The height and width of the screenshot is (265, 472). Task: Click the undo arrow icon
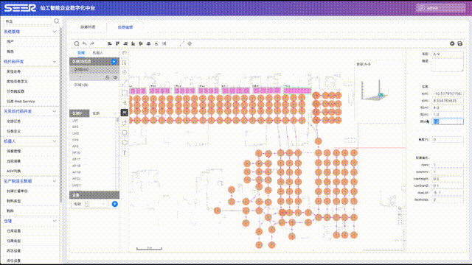(84, 43)
